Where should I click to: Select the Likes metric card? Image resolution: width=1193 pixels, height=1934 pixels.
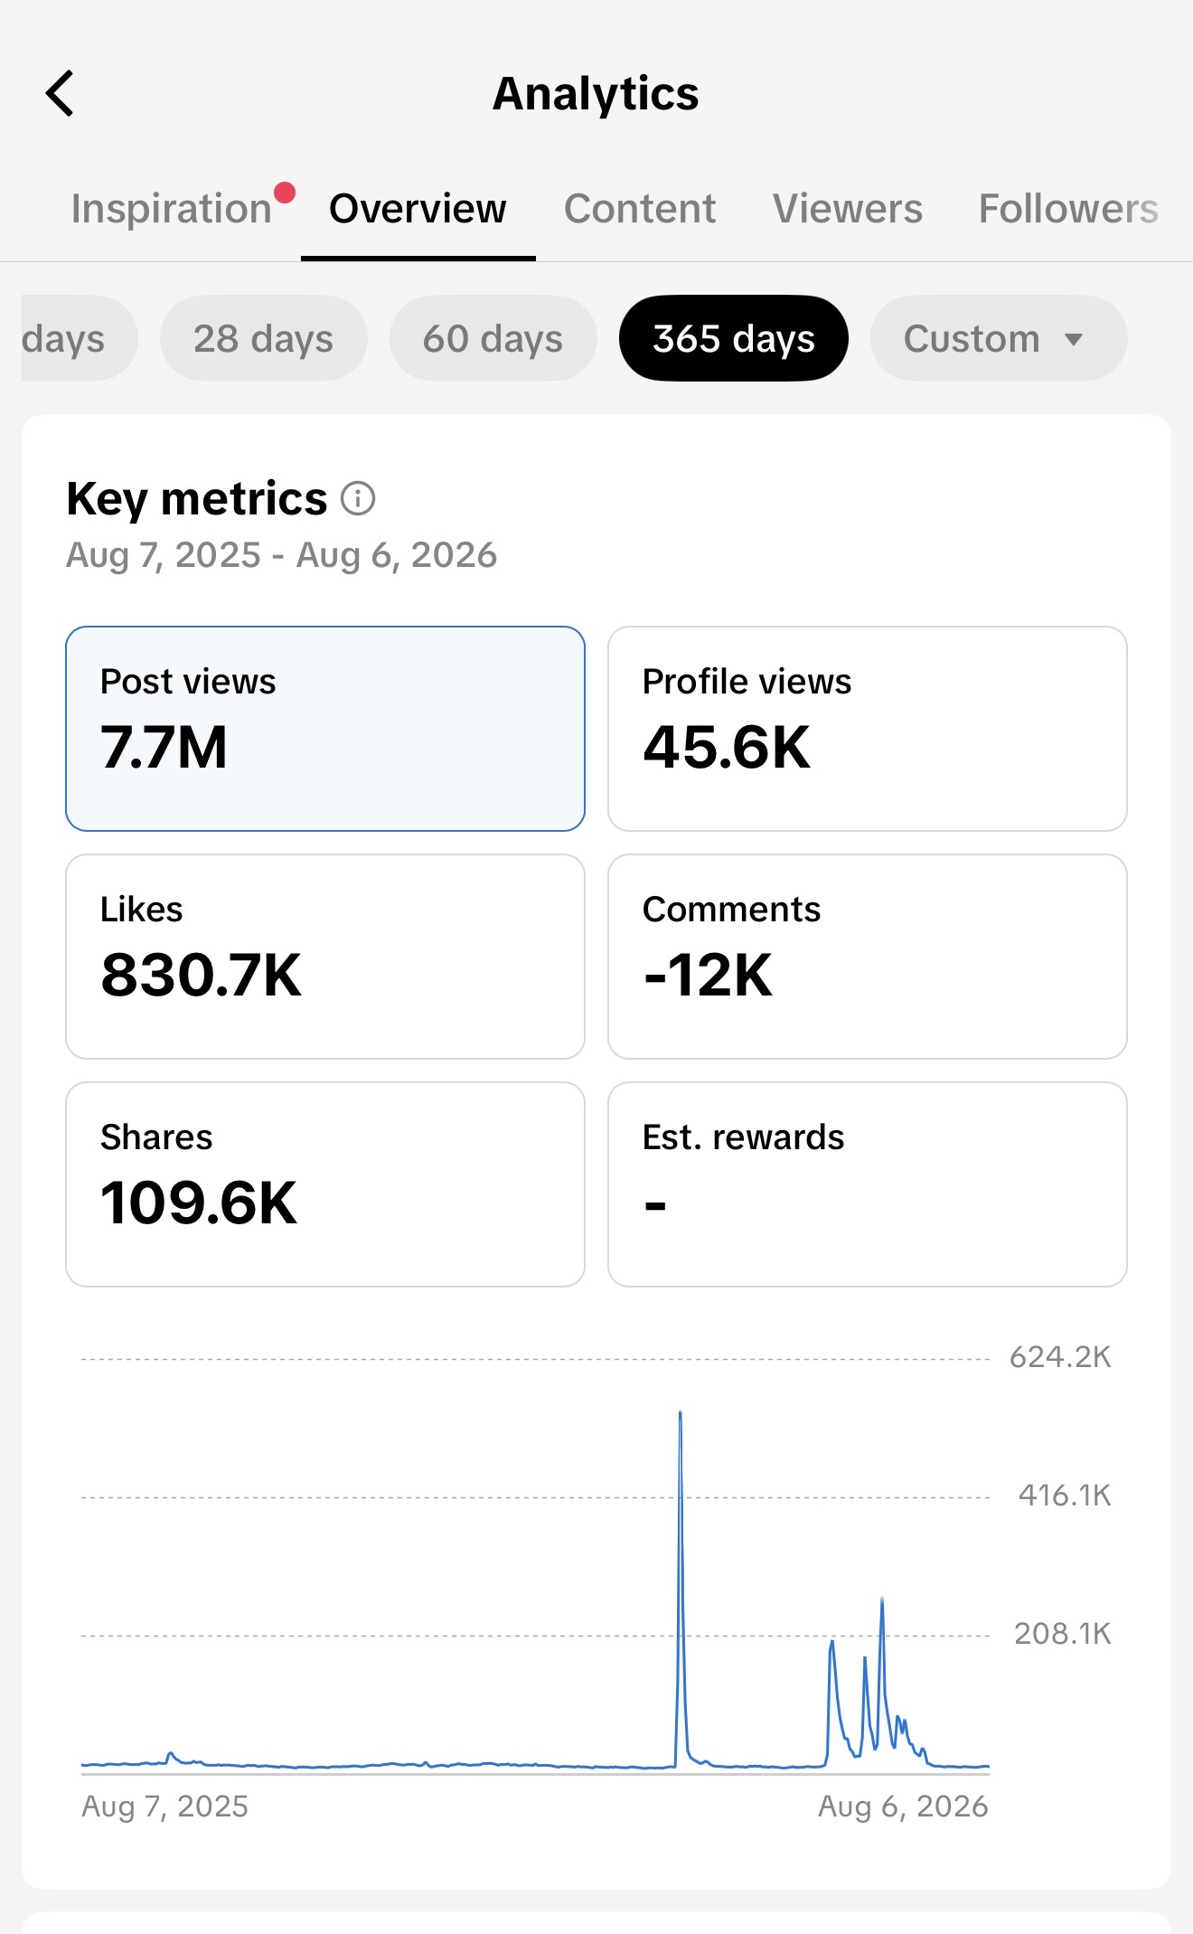point(325,957)
